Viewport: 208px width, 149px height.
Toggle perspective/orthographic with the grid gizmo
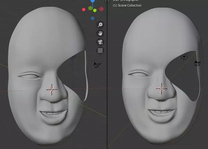[x=100, y=51]
